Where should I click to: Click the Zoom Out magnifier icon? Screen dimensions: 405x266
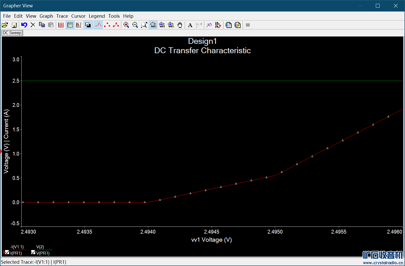(135, 25)
